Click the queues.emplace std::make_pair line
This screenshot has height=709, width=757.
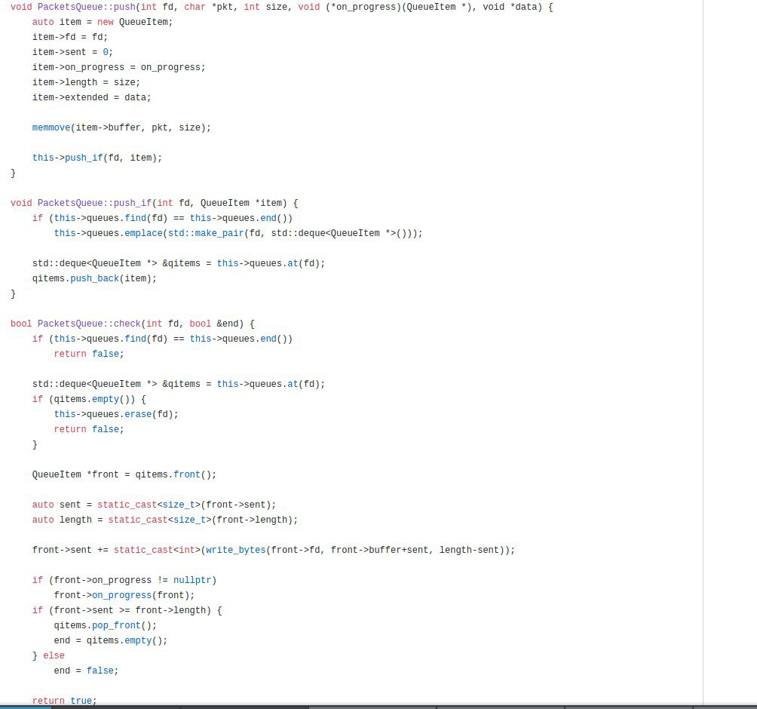click(238, 233)
